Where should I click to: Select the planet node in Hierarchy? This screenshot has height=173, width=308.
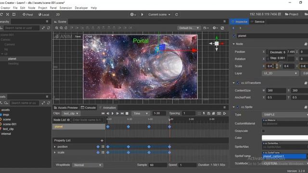[x=12, y=59]
